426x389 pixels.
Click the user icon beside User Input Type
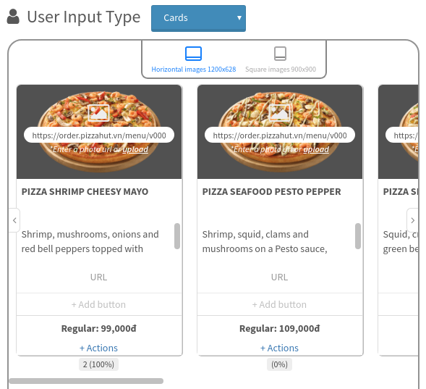(13, 17)
